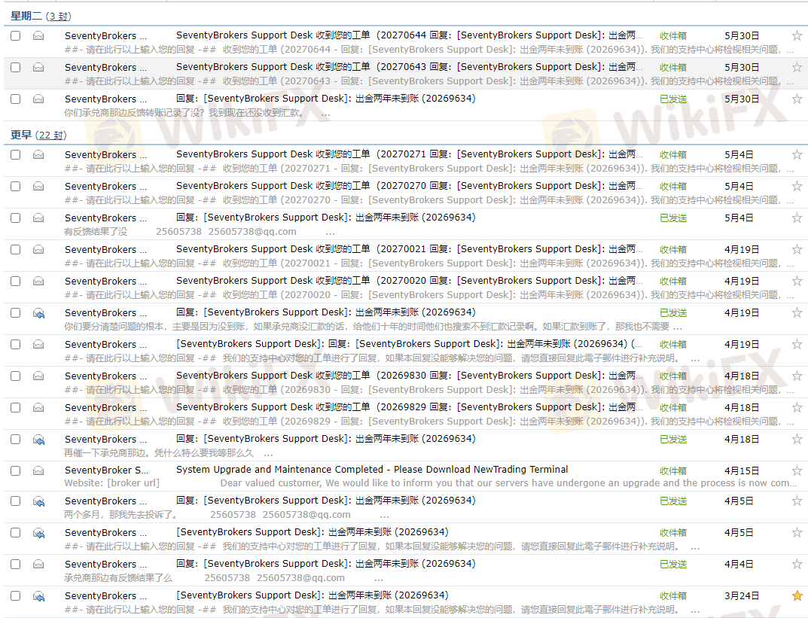Tick the checkbox for ticket 20270021 email

pyautogui.click(x=16, y=249)
